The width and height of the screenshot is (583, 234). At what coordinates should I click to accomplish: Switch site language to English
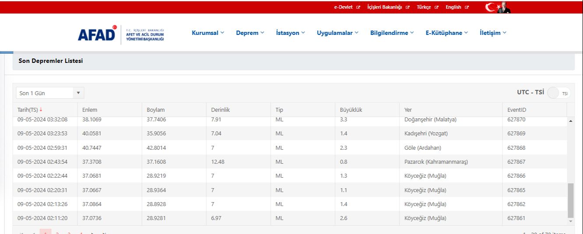point(453,7)
